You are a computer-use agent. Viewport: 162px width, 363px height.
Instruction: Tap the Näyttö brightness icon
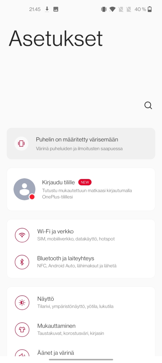click(22, 303)
